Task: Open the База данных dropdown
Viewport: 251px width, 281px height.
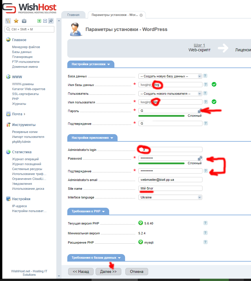Action: 170,76
